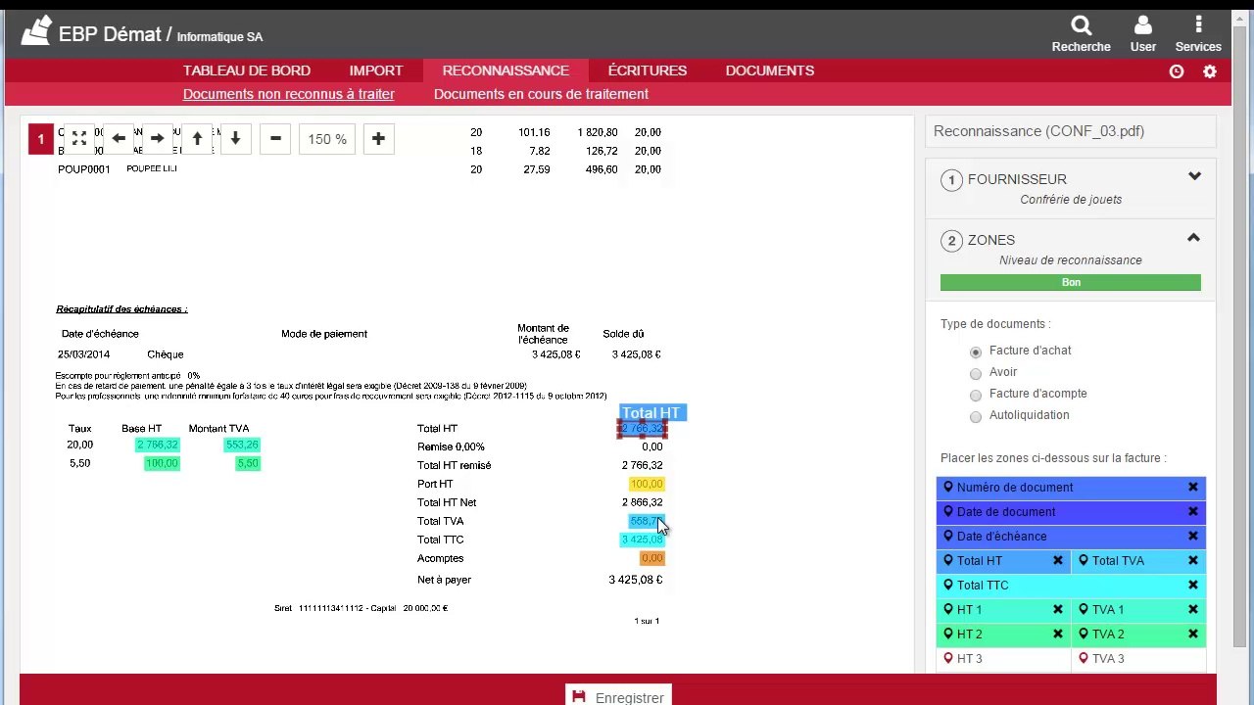Toggle fullscreen view of the document
The width and height of the screenshot is (1254, 705).
coord(79,139)
